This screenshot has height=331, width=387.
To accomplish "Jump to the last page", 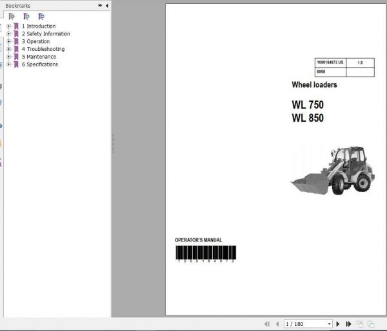I will pyautogui.click(x=348, y=324).
